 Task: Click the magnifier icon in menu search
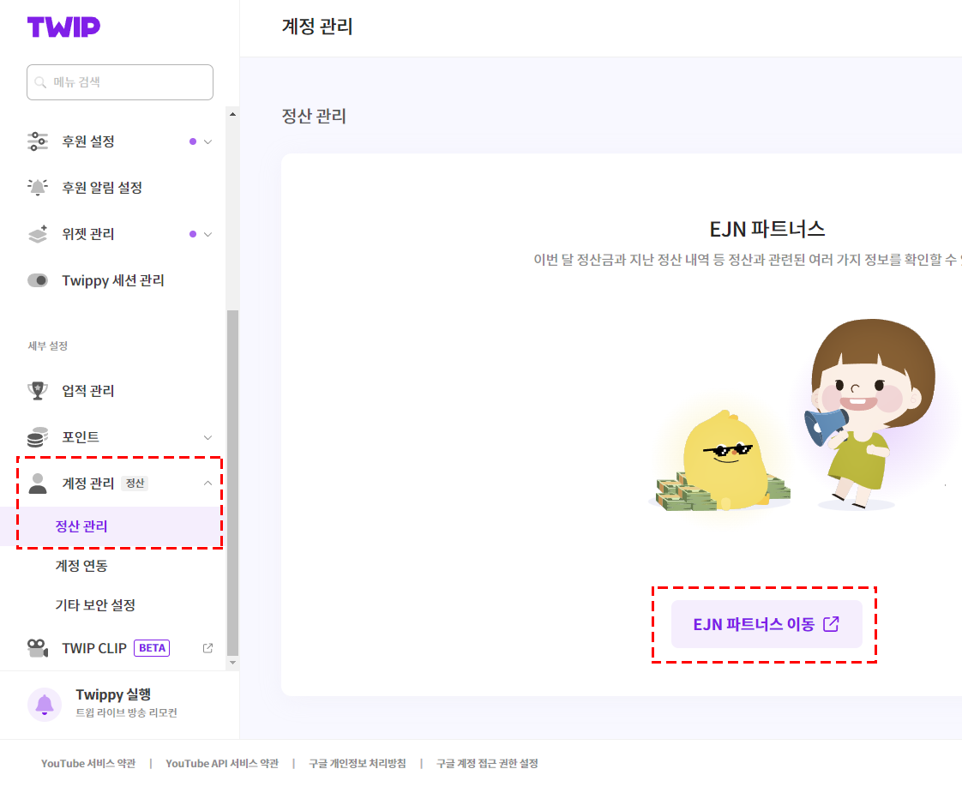pos(40,82)
